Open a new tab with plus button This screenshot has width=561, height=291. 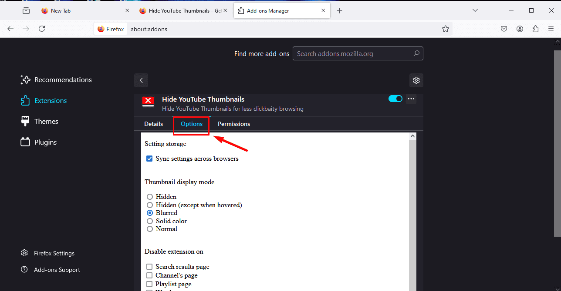click(x=340, y=11)
